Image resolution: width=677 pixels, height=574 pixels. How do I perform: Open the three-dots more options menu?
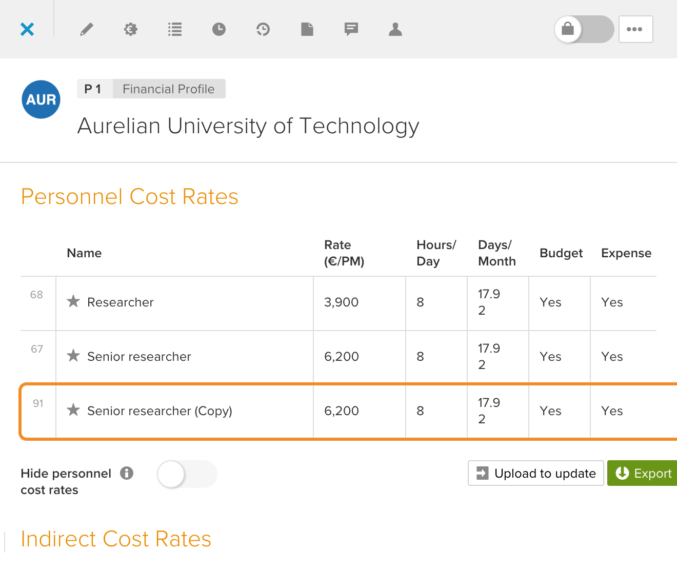[x=635, y=29]
